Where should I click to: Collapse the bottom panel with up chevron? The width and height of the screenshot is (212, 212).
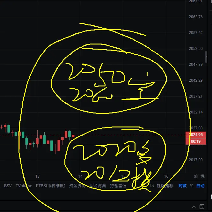pos(194,207)
